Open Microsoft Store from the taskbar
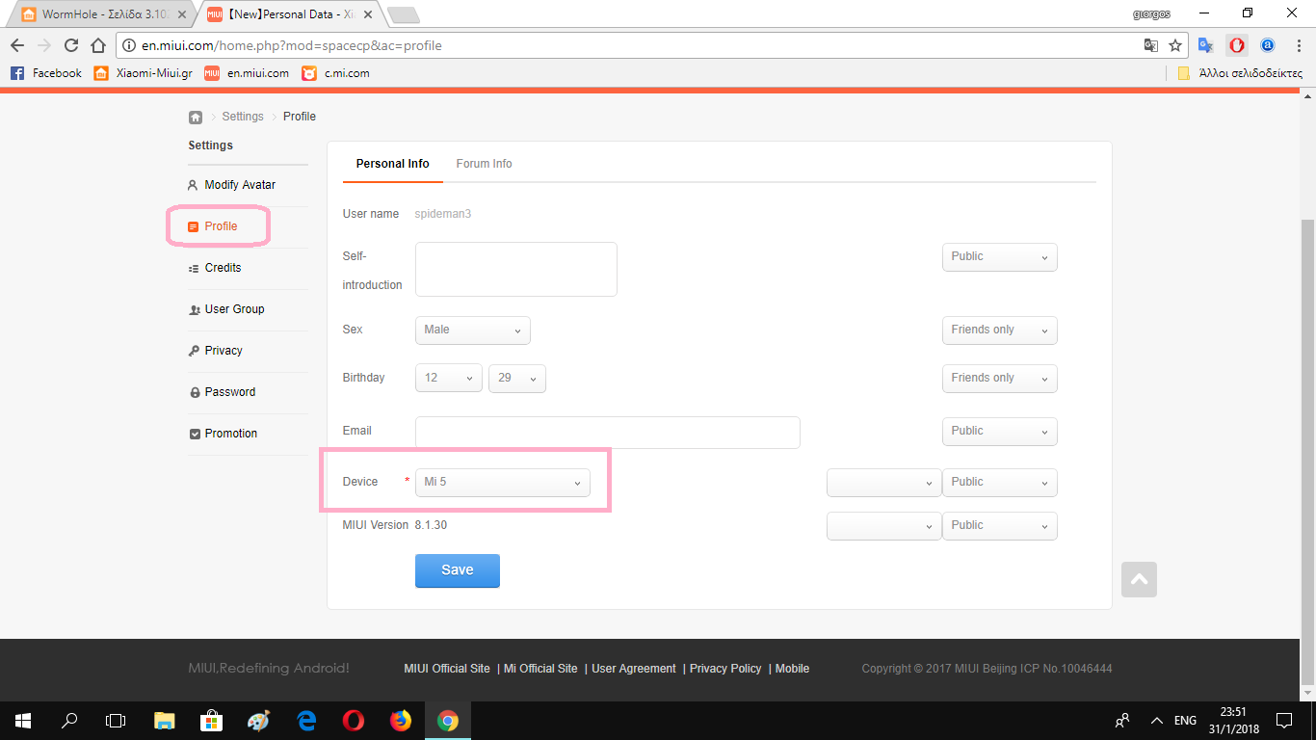 [211, 721]
